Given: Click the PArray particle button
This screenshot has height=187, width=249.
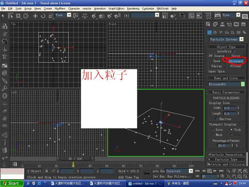Looking at the screenshot, I should [x=217, y=66].
